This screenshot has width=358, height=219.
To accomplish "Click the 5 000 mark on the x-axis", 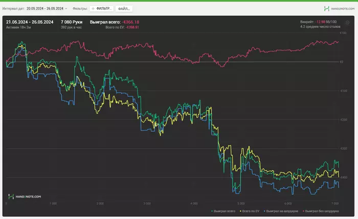I will pyautogui.click(x=242, y=203).
